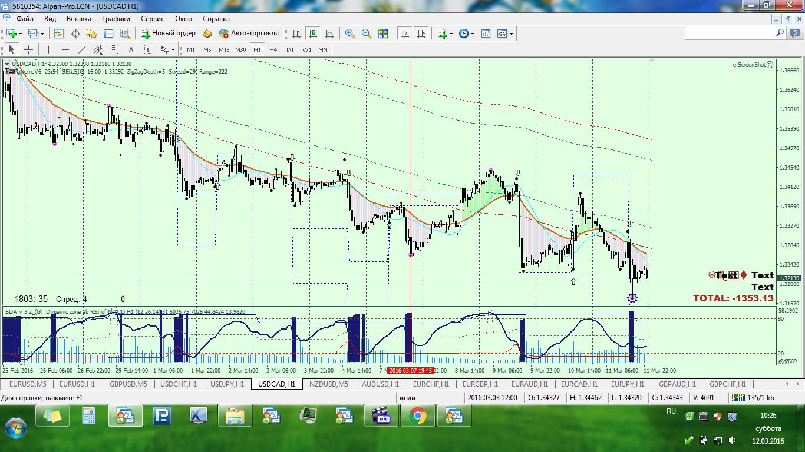Tile chart windows icon
805x452 pixels.
coord(383,34)
